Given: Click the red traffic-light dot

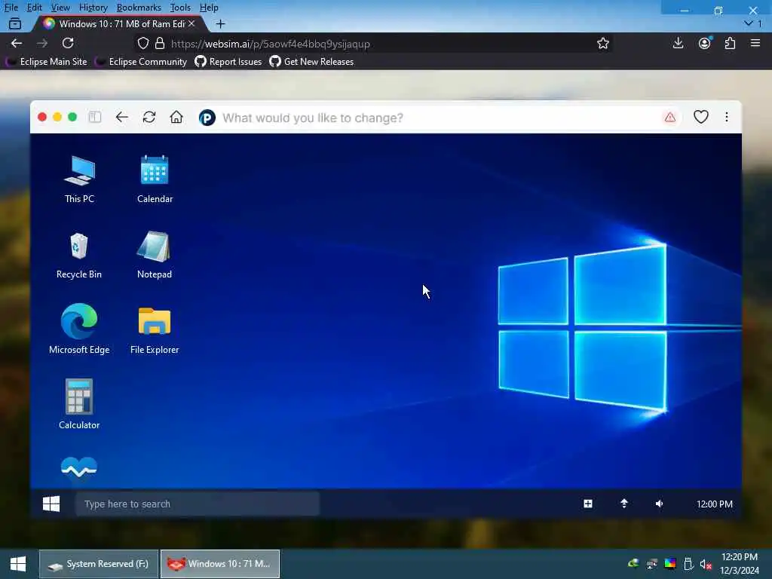Looking at the screenshot, I should pyautogui.click(x=42, y=117).
